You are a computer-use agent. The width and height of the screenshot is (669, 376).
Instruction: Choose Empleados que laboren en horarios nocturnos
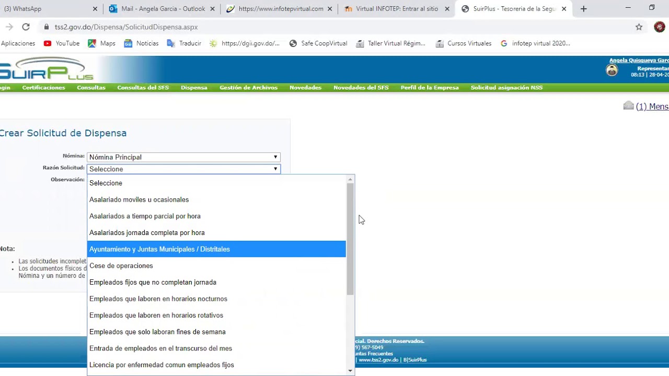click(x=216, y=299)
